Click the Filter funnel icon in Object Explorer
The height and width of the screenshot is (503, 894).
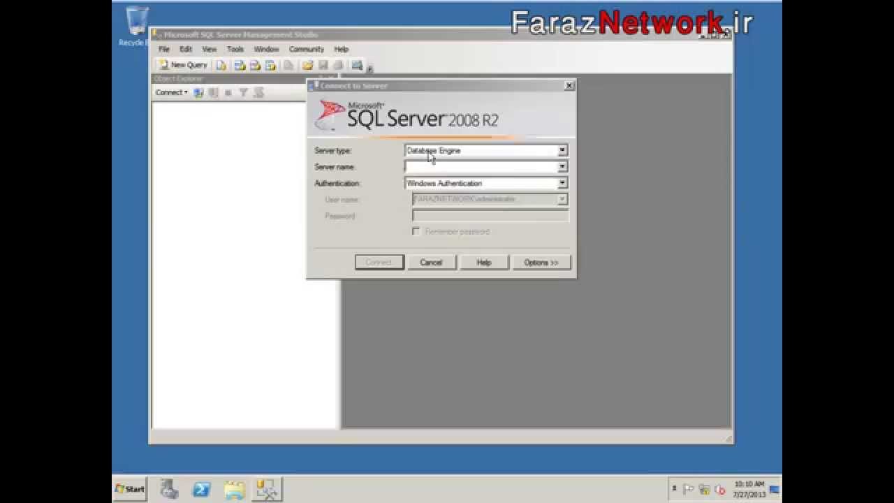(x=243, y=92)
